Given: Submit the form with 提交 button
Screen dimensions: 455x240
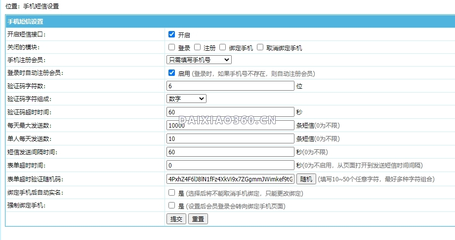Looking at the screenshot, I should click(176, 219).
